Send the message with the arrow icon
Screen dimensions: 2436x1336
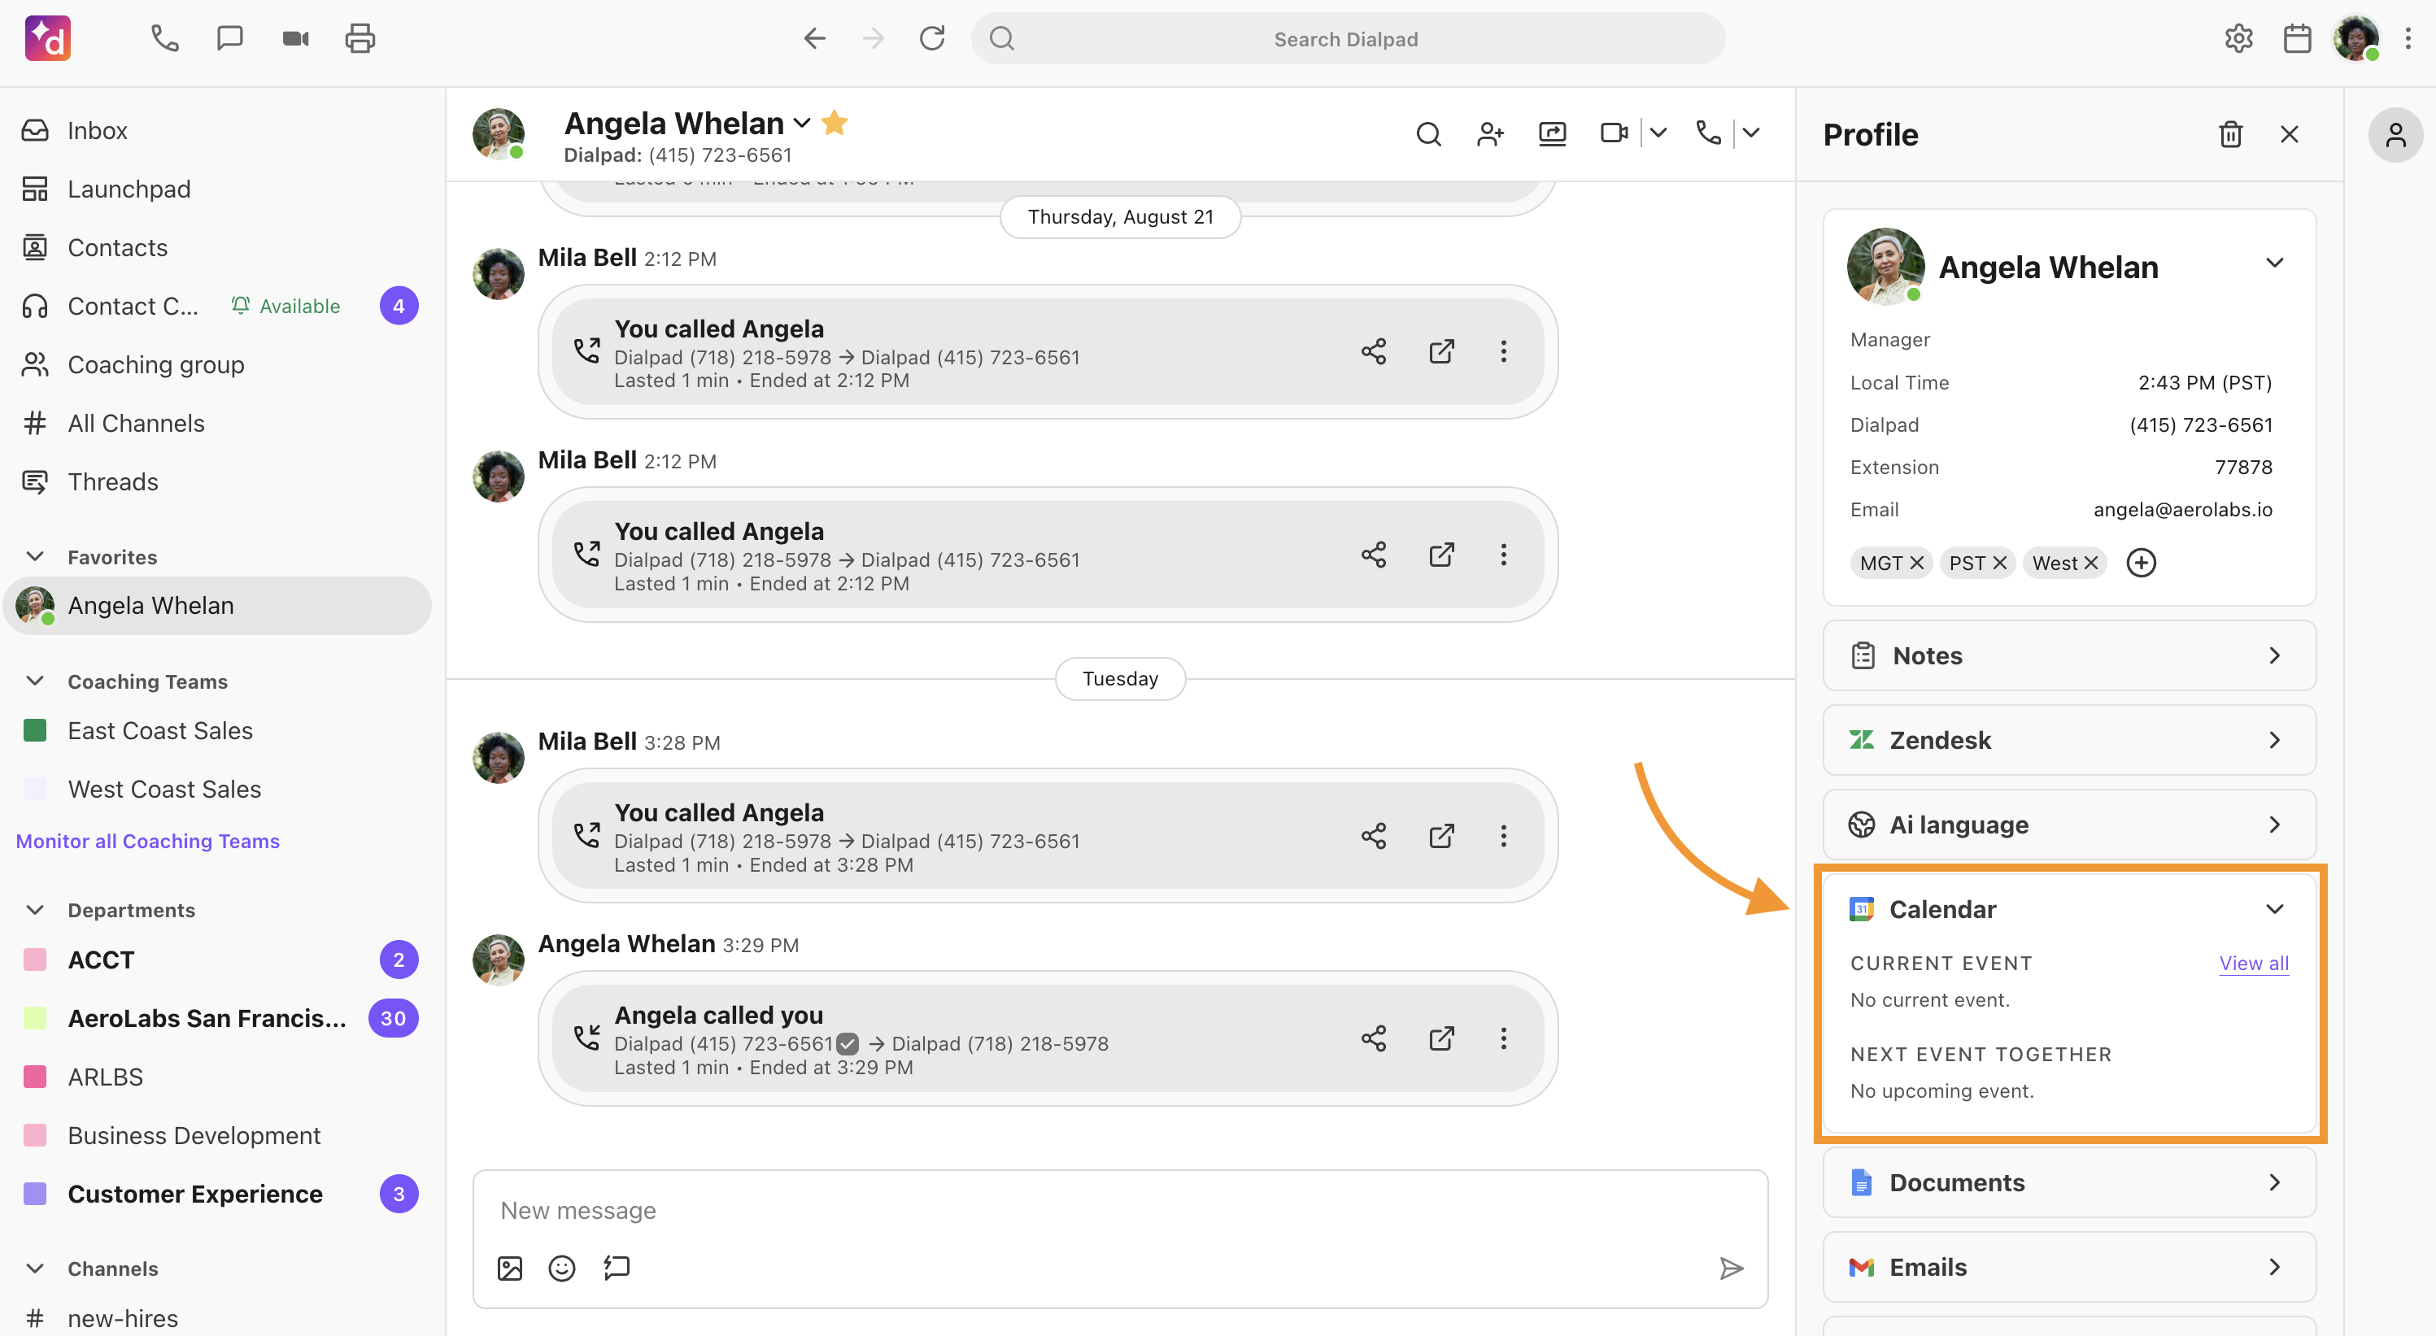(x=1732, y=1268)
